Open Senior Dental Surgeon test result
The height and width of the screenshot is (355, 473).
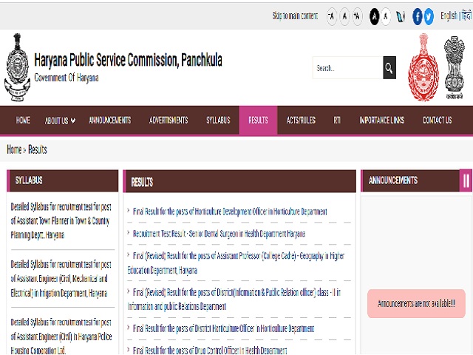click(x=219, y=234)
